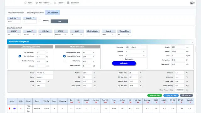Viewport: 201px width, 113px height.
Task: Select Relative Humidity radio button
Action: [x=20, y=61]
